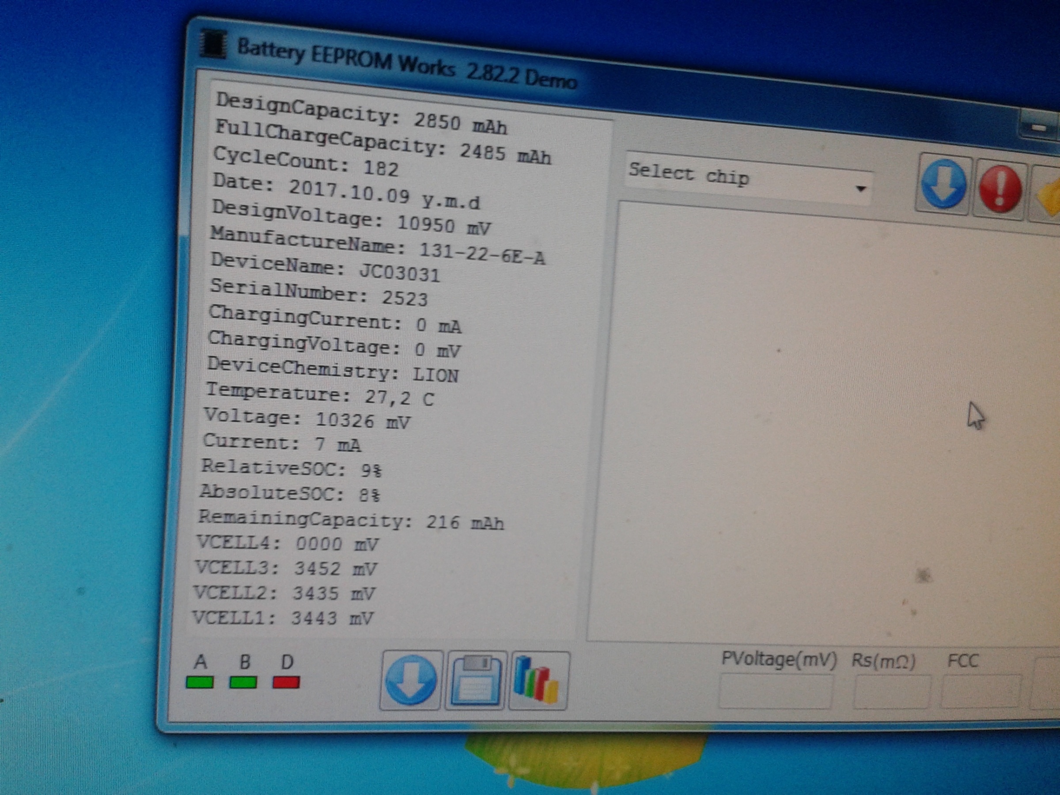Click in the FCC input field
Screen dimensions: 1060x795
pos(980,692)
